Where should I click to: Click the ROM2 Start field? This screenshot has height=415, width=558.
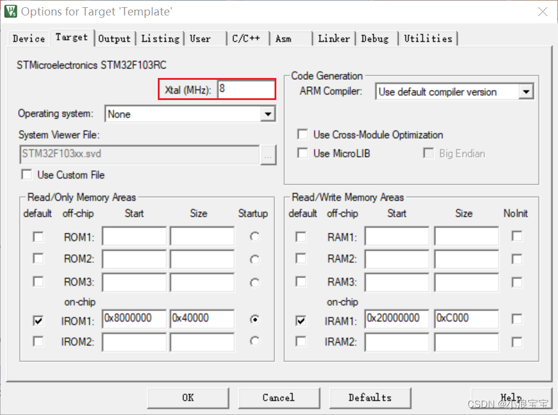[x=134, y=259]
